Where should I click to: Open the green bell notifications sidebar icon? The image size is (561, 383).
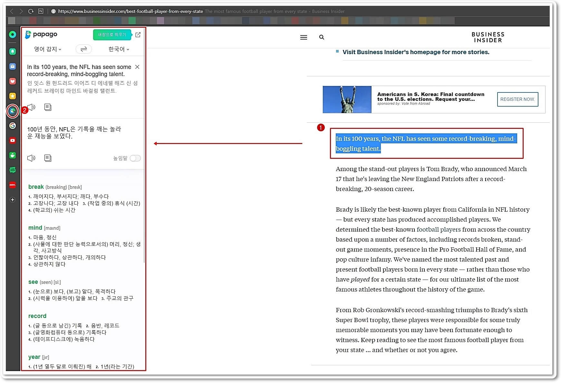[13, 52]
